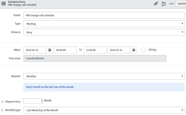The image size is (186, 115).
Task: Click the header subtitle "HW change cab schedule"
Action: 22,5
